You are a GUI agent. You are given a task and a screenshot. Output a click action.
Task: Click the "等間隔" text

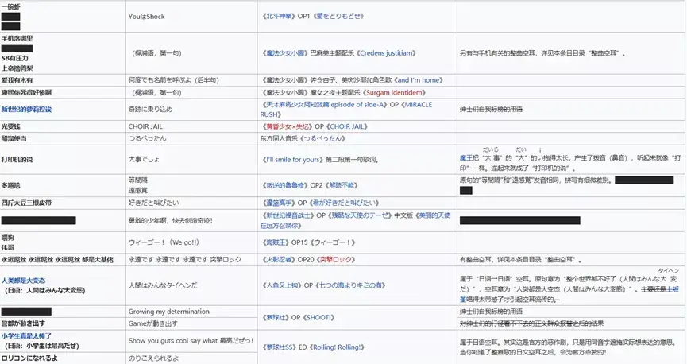click(138, 180)
